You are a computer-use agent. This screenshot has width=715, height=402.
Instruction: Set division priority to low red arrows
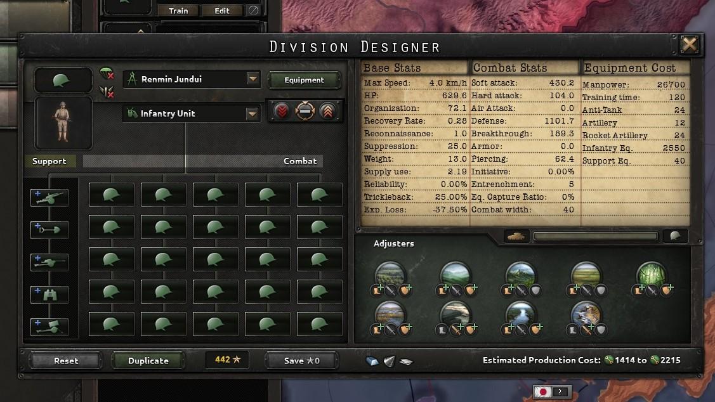[282, 111]
